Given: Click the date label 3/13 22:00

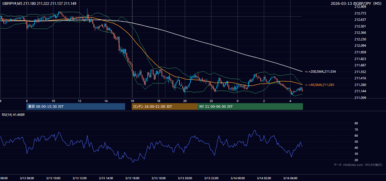Looking at the screenshot, I should [x=211, y=178].
